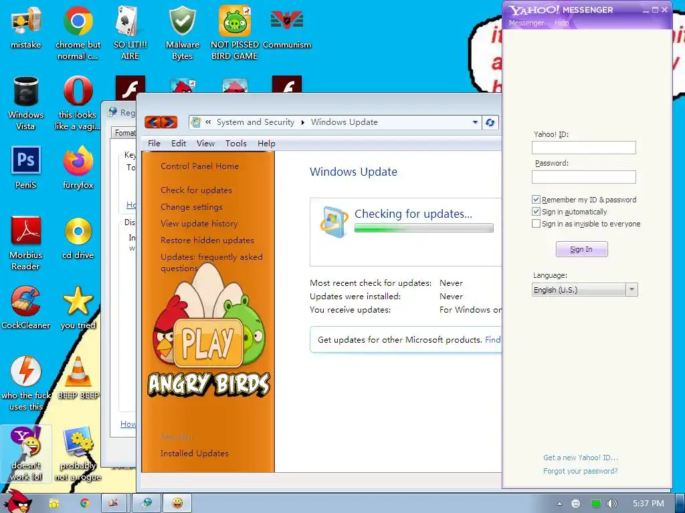Open Morbius Reader PDF icon

click(26, 243)
